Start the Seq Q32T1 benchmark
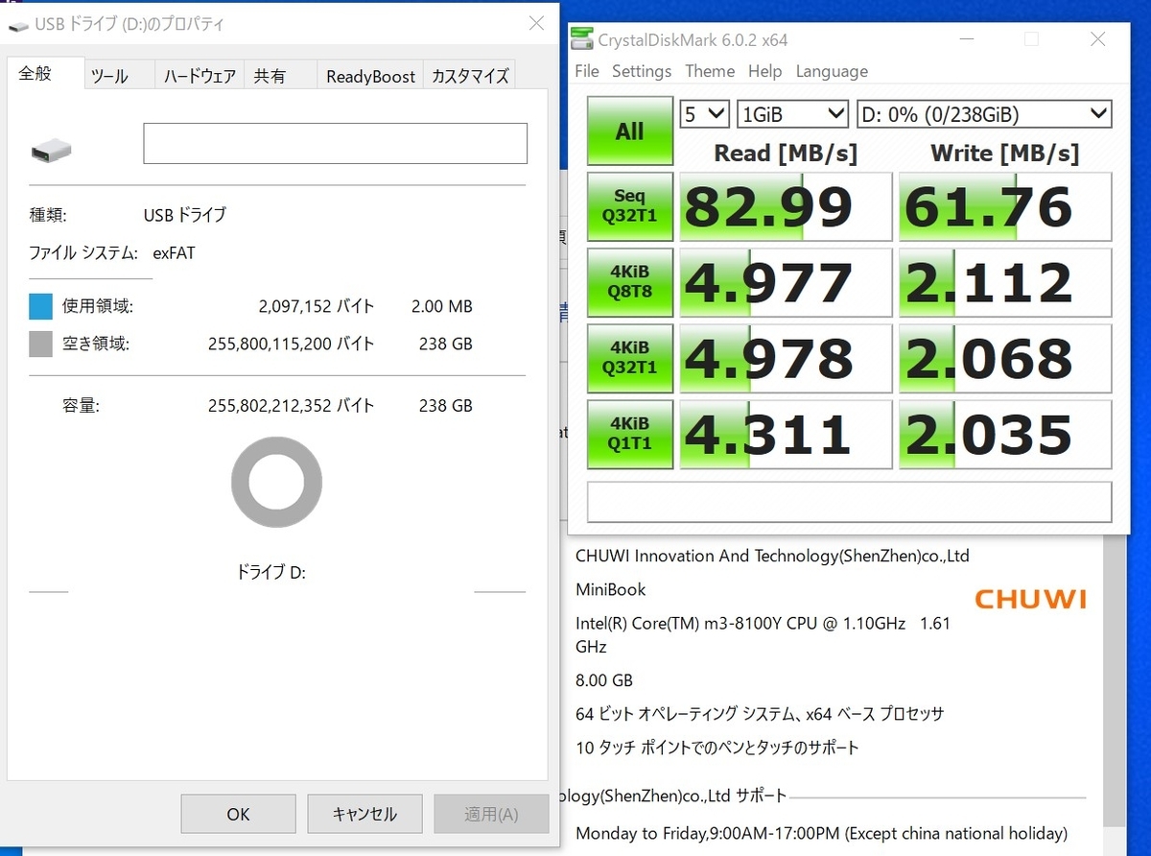 click(629, 207)
